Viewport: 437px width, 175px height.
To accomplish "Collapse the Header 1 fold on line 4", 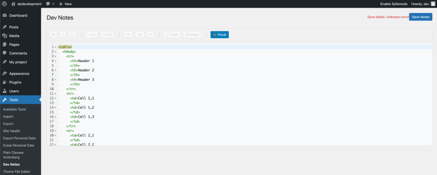I will tap(55, 61).
